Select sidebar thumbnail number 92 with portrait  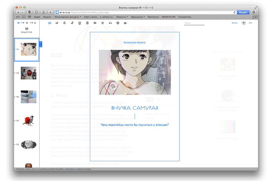click(28, 144)
